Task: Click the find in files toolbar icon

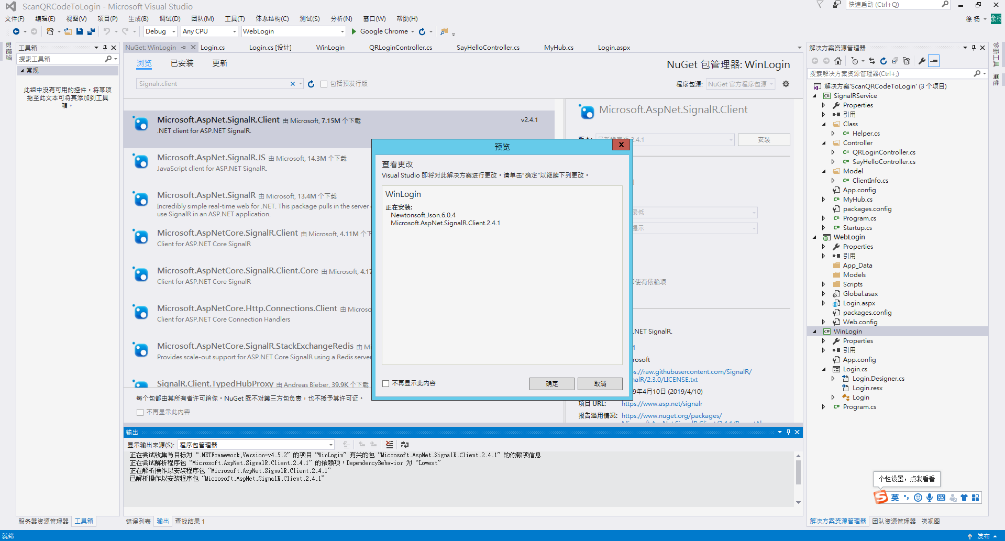Action: coord(444,31)
